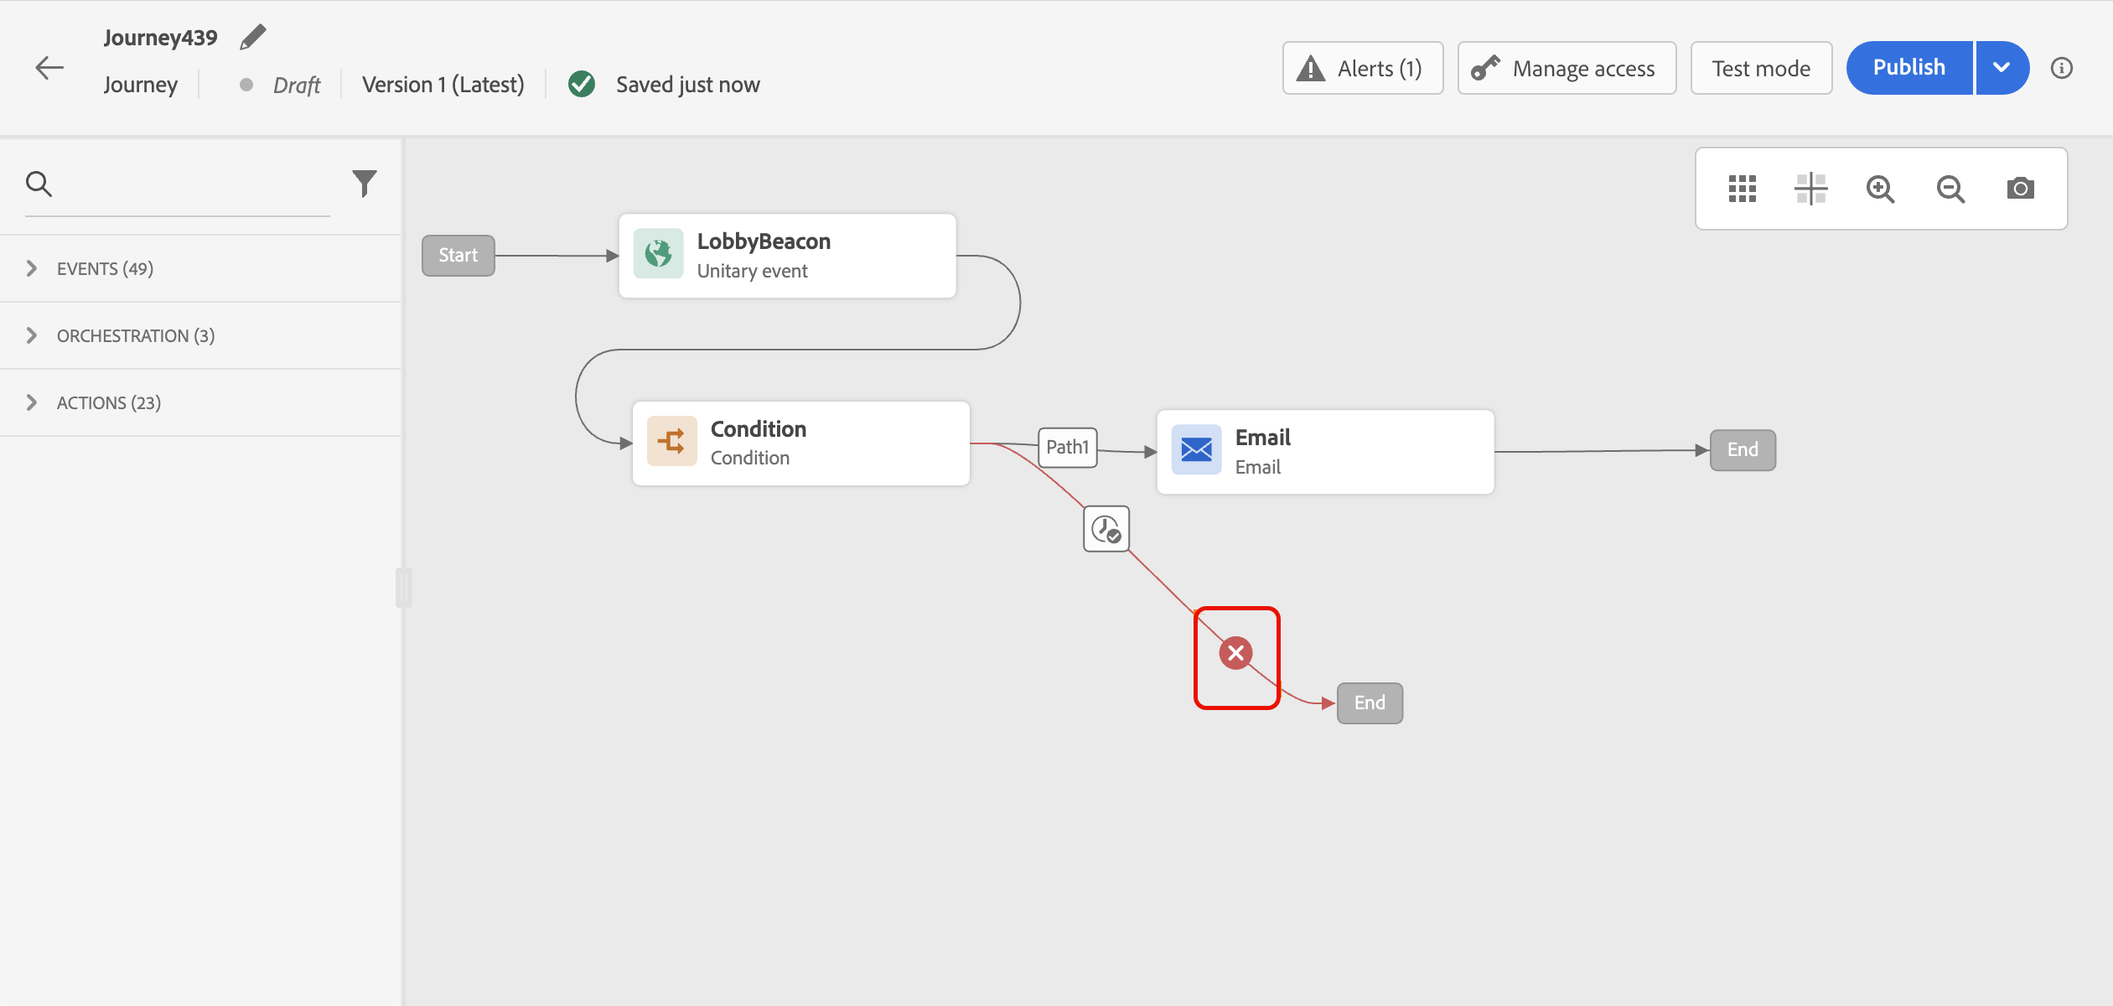2113x1006 pixels.
Task: Select the Path1 label
Action: tap(1067, 447)
